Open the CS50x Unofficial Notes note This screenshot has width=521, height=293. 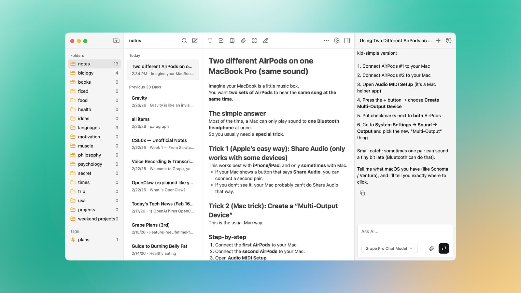click(x=163, y=144)
